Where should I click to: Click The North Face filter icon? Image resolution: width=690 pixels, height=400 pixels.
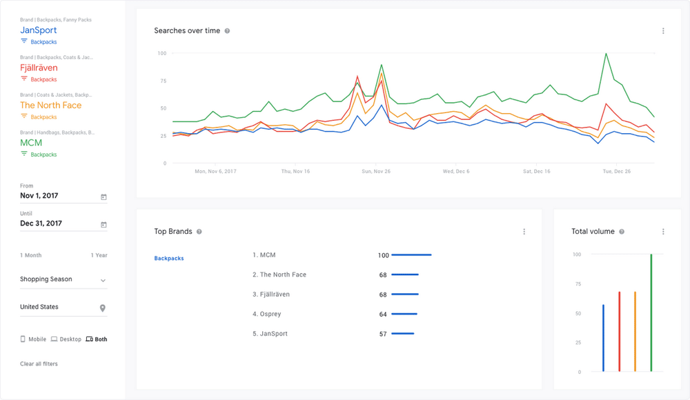23,117
